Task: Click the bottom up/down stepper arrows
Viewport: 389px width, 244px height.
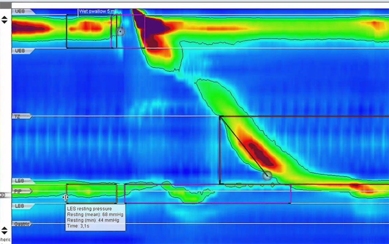Action: (x=4, y=230)
